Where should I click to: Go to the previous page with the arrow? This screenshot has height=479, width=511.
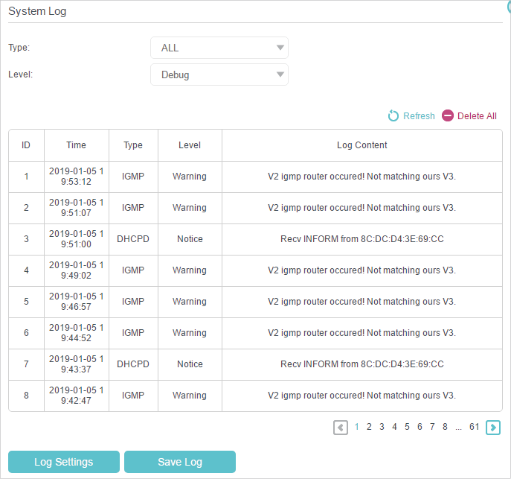[x=341, y=428]
